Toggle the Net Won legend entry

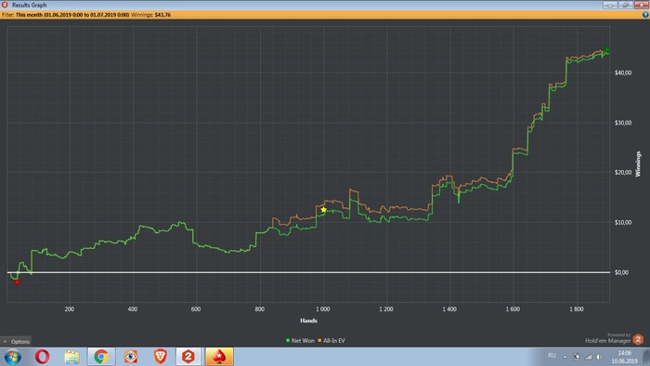tap(300, 341)
